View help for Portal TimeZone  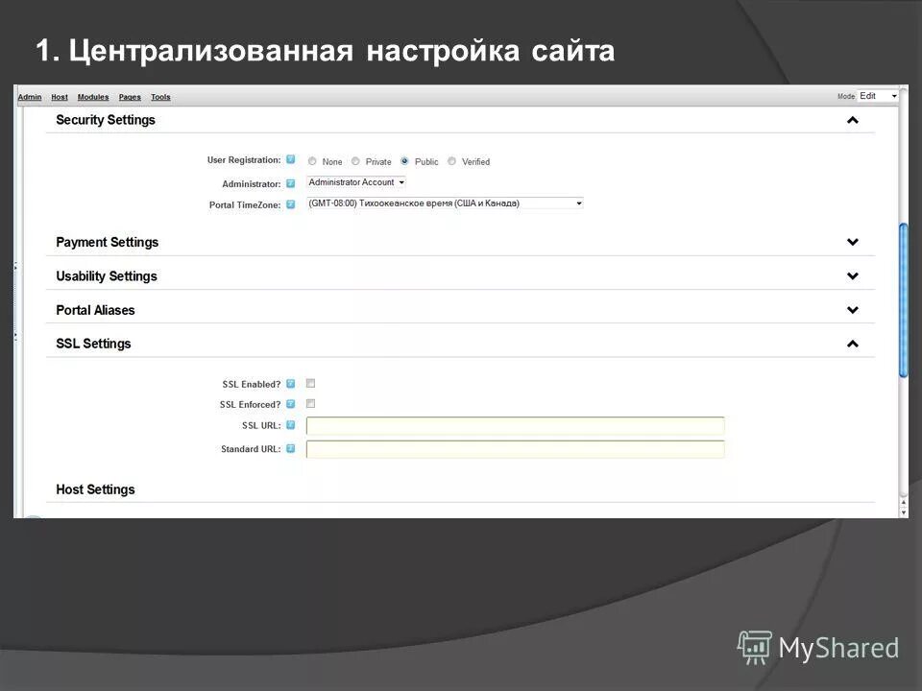pyautogui.click(x=290, y=203)
